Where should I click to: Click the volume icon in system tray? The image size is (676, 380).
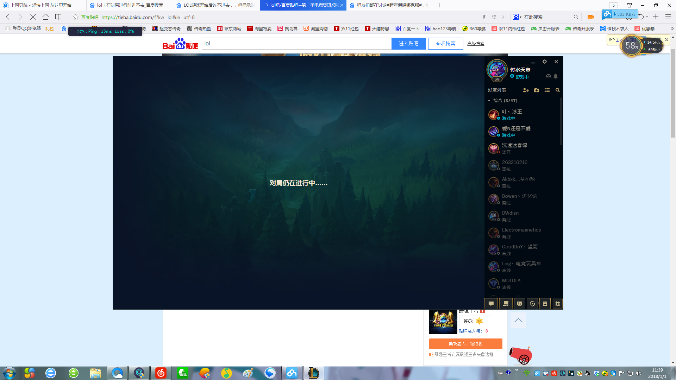coord(639,373)
